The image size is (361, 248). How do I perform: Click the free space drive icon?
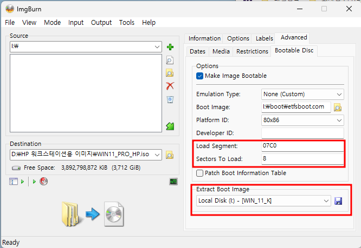coord(16,168)
